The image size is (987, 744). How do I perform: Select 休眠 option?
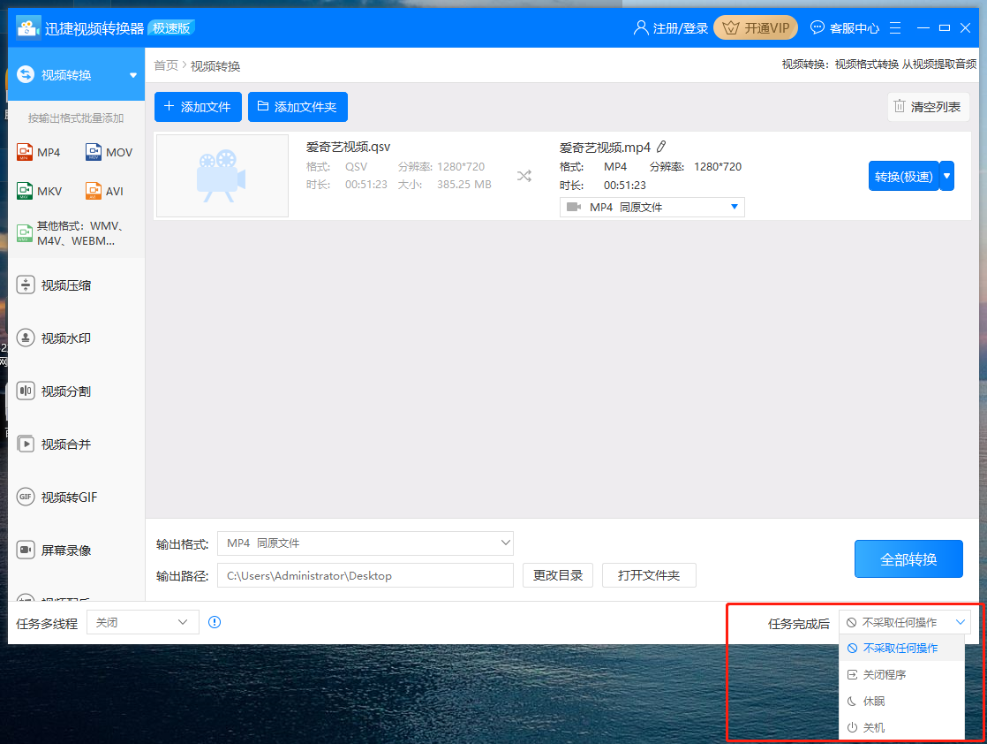[901, 702]
